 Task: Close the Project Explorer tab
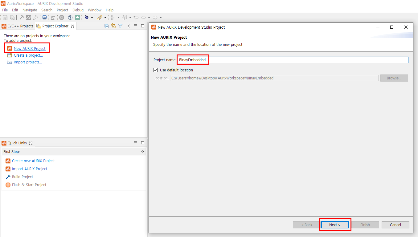(x=72, y=26)
